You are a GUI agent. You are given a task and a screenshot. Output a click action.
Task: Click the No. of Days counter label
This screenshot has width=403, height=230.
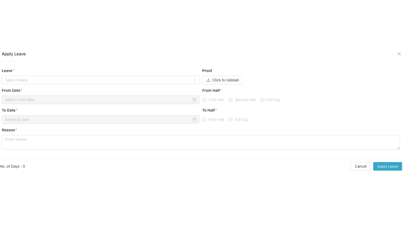(12, 166)
